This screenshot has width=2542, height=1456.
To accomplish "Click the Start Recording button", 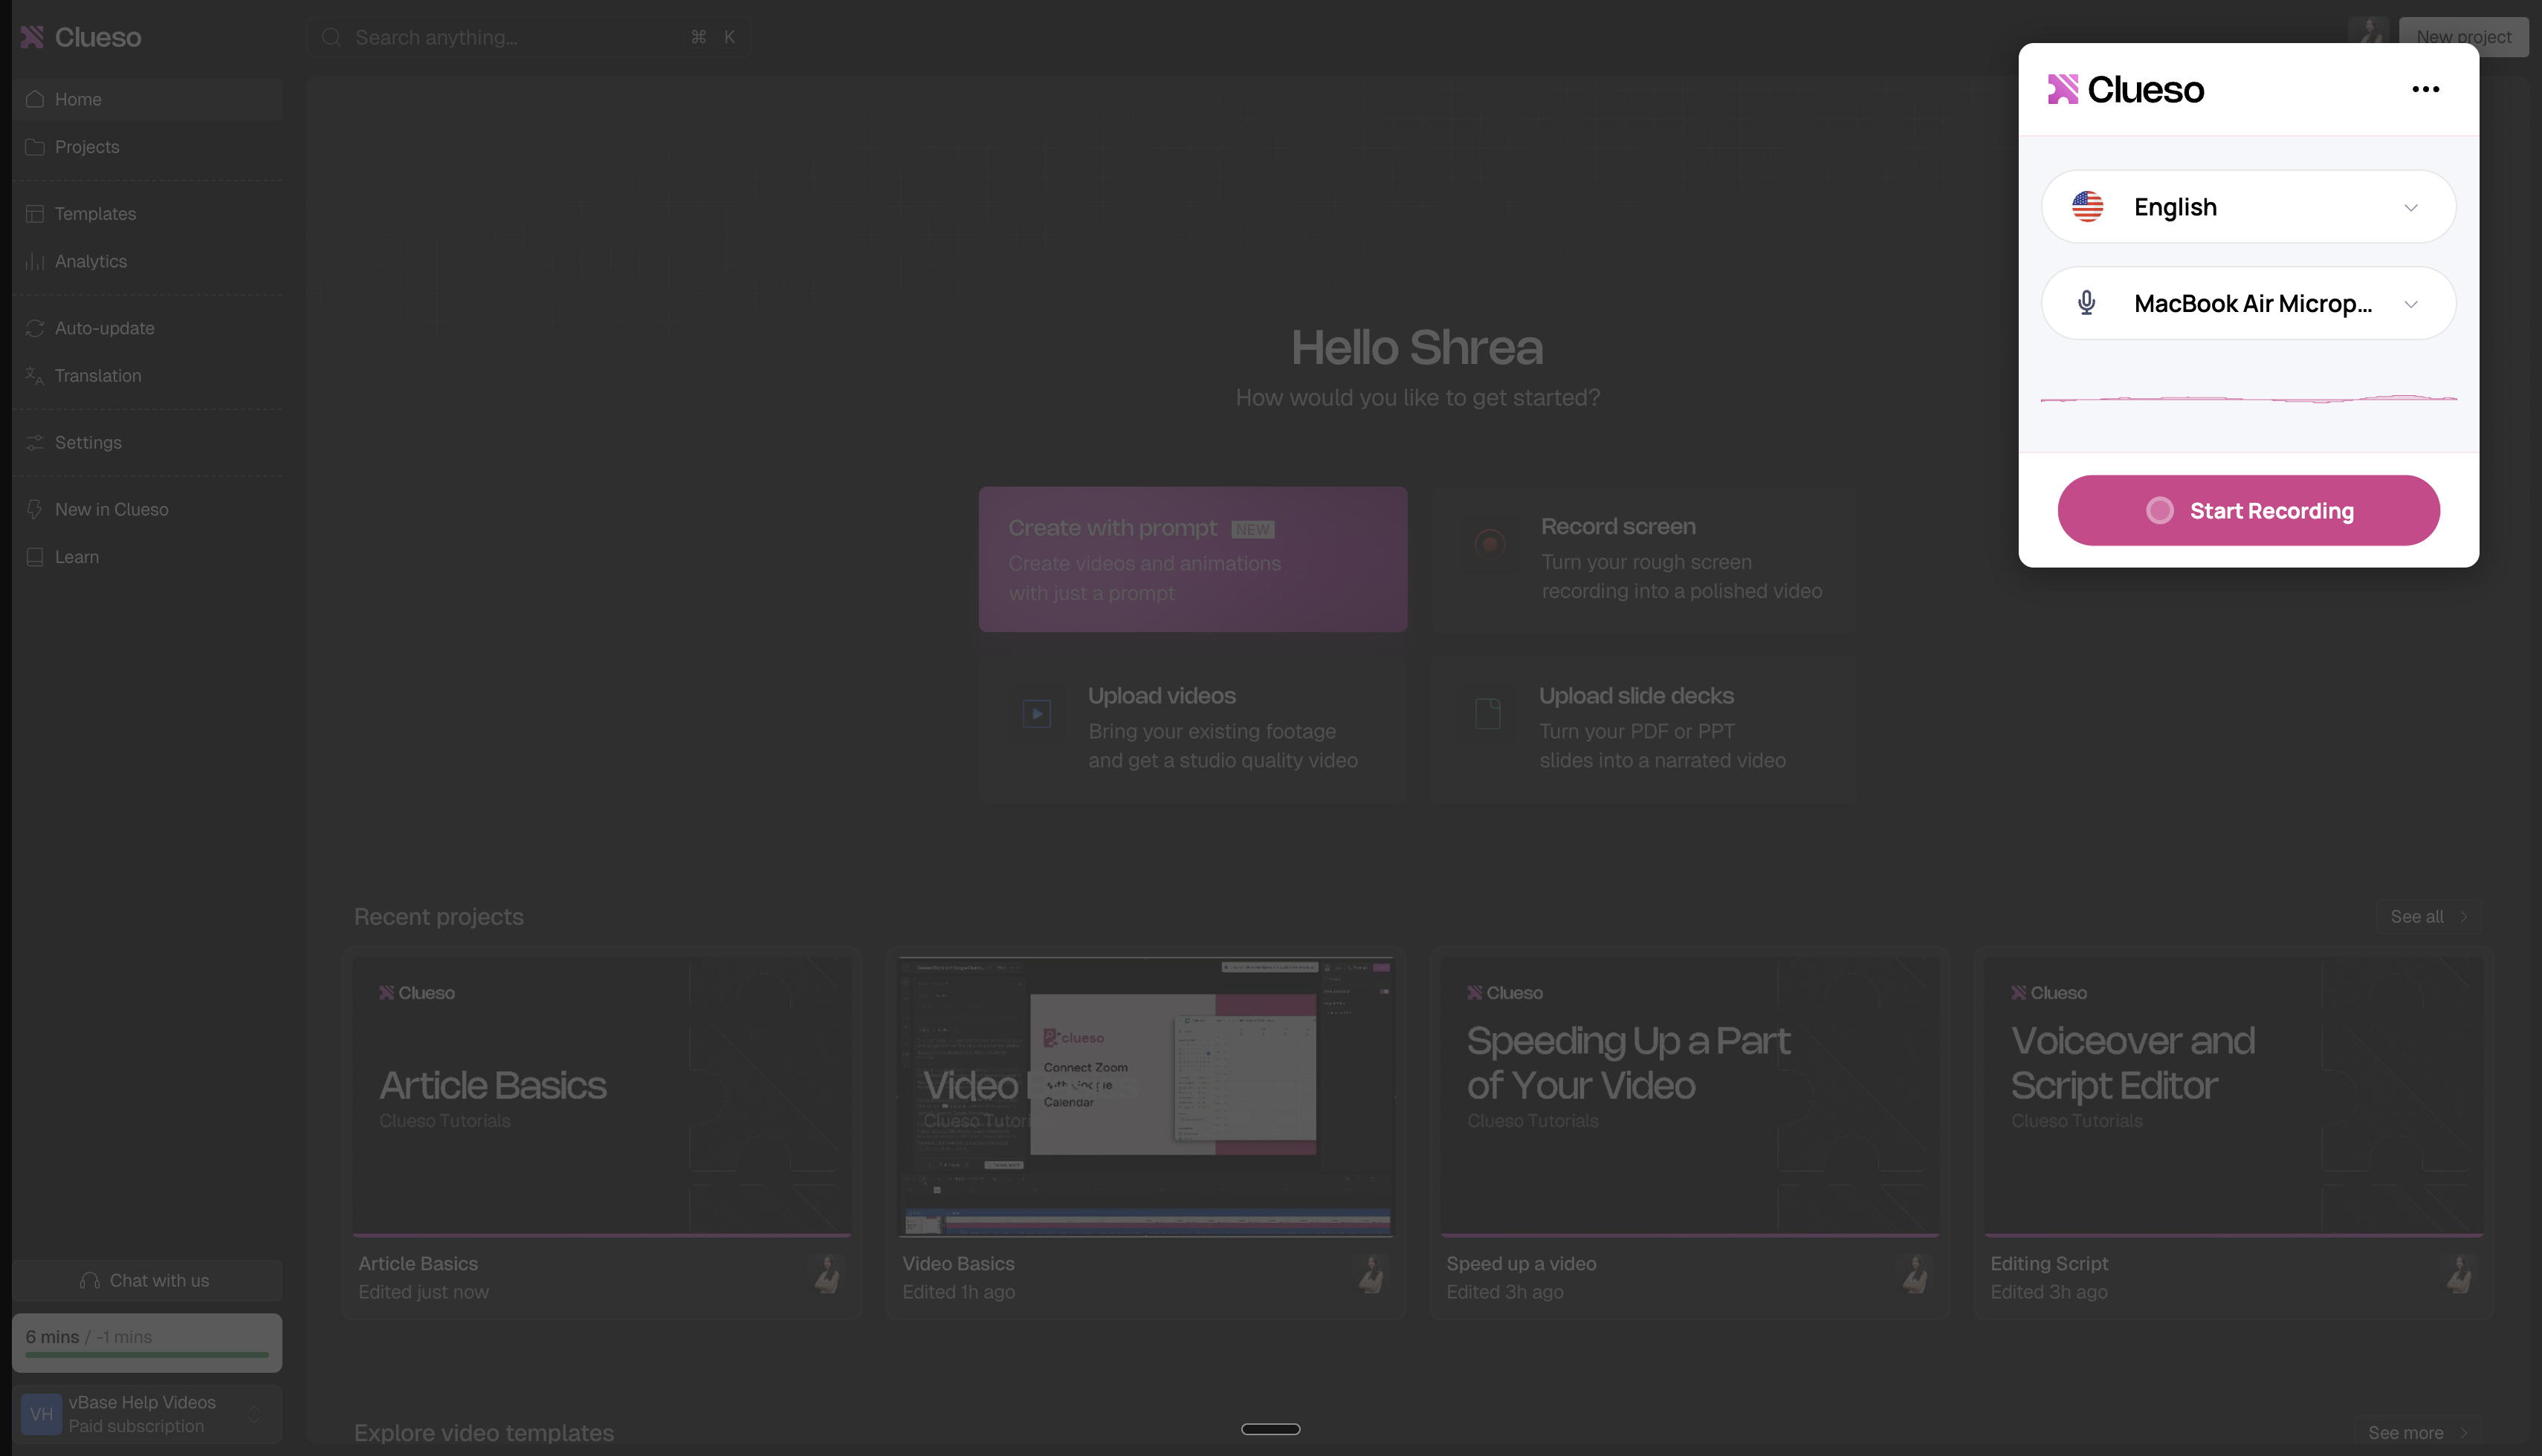I will (x=2248, y=511).
